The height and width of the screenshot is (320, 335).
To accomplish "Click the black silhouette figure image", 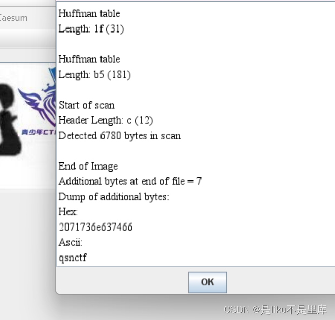I will click(x=10, y=120).
